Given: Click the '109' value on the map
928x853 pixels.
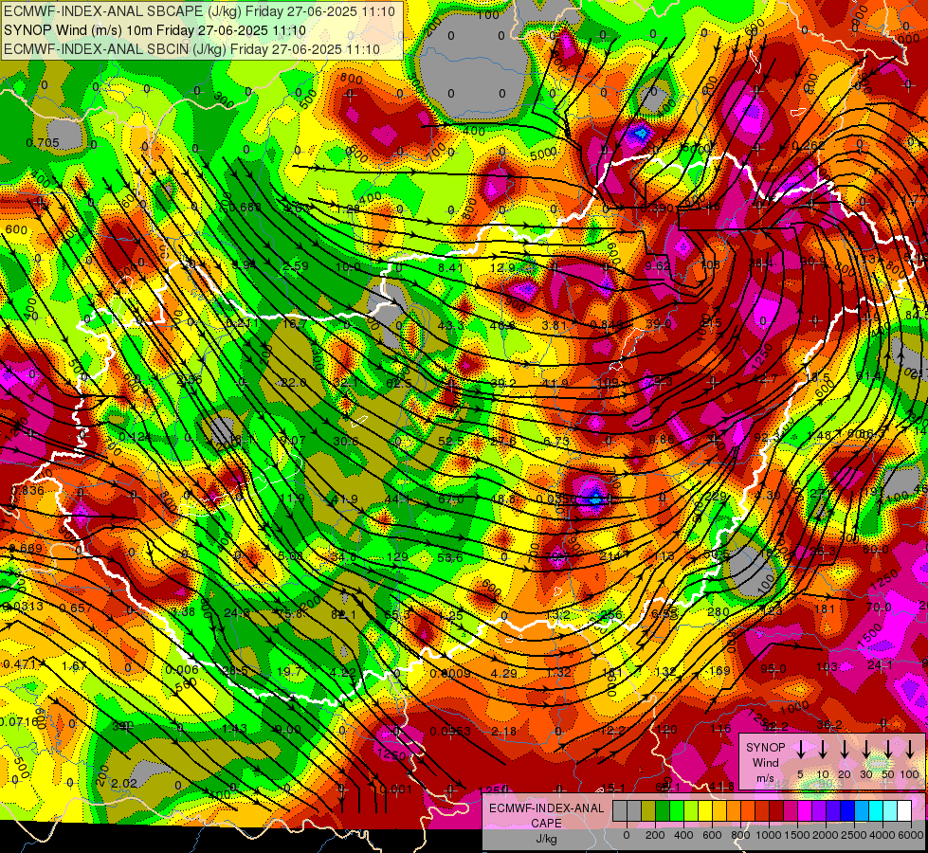Looking at the screenshot, I should pyautogui.click(x=608, y=382).
